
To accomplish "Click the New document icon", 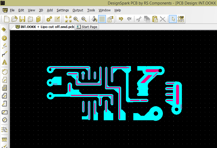I will click(x=7, y=19).
